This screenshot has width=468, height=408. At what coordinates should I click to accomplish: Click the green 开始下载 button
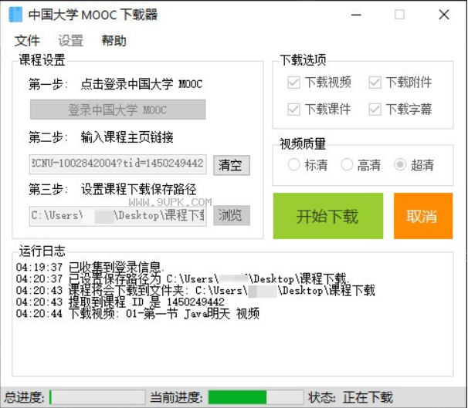pos(328,216)
